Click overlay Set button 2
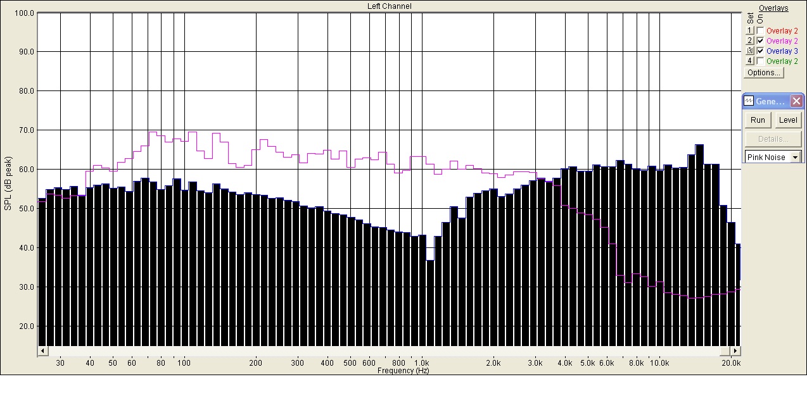Image resolution: width=807 pixels, height=403 pixels. point(750,40)
